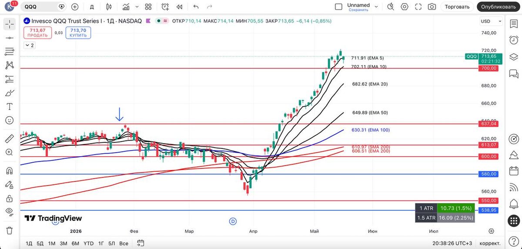Screen dimensions: 522x249
Task: Click the 713,67 ПРОДАТЬ sell button
Action: [x=37, y=33]
